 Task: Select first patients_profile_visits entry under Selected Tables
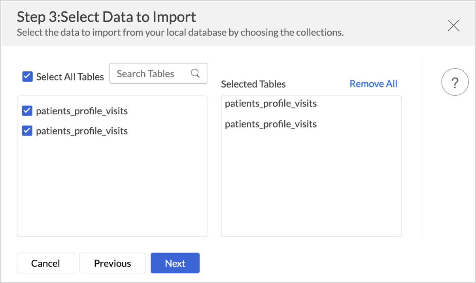271,104
